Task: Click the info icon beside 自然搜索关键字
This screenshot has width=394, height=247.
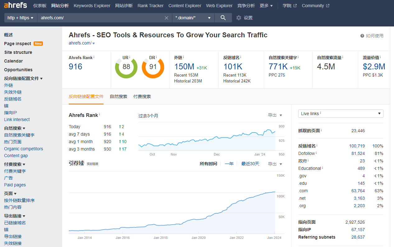Action: pos(298,57)
